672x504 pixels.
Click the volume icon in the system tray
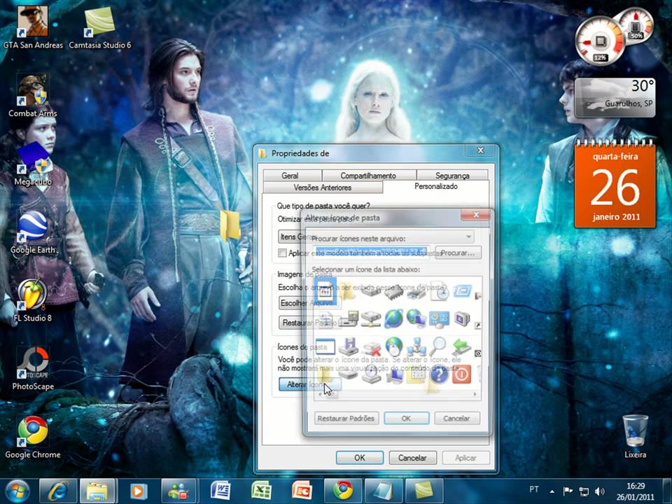pyautogui.click(x=600, y=491)
